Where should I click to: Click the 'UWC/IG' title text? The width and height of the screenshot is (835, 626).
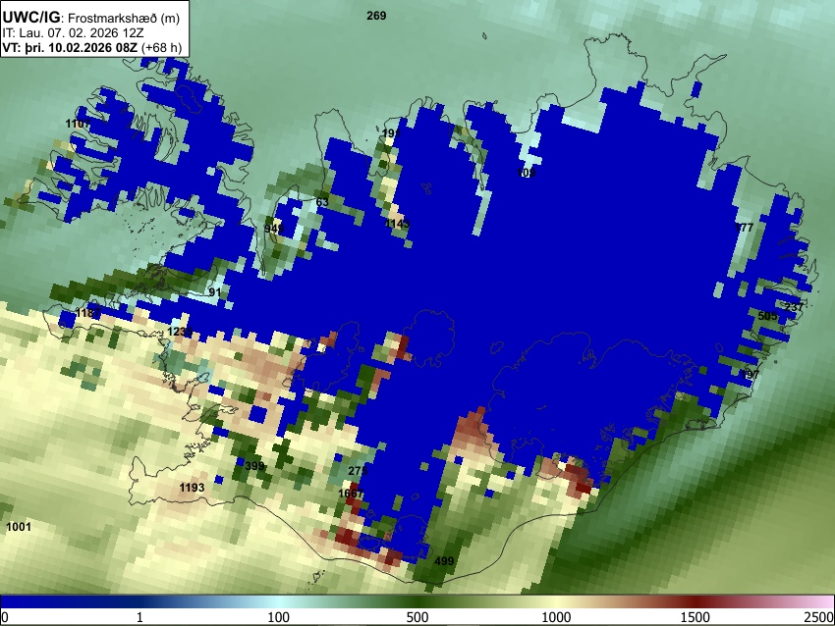(30, 18)
